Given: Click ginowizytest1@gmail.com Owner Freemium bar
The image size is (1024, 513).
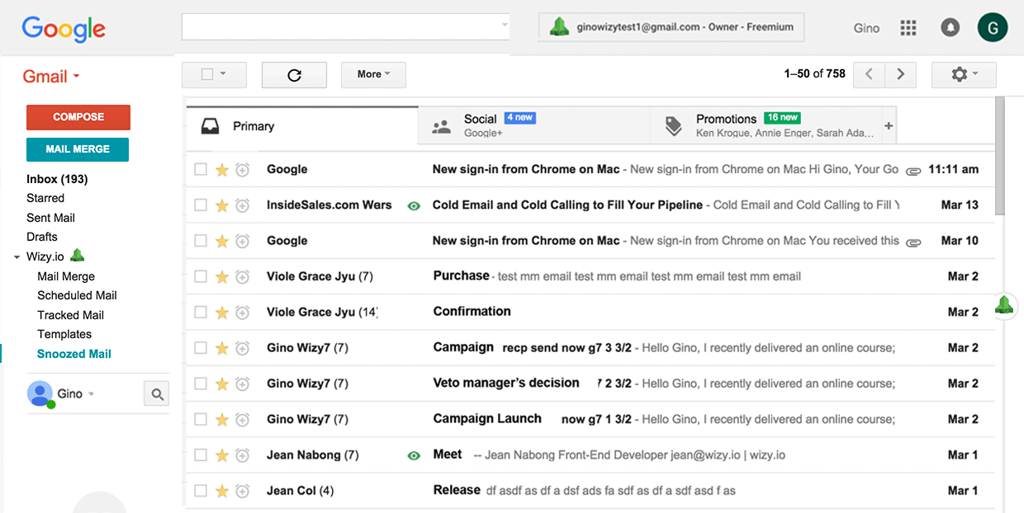Looking at the screenshot, I should pyautogui.click(x=671, y=27).
